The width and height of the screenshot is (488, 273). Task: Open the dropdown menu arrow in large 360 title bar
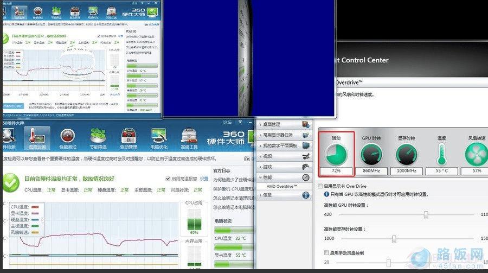point(240,122)
